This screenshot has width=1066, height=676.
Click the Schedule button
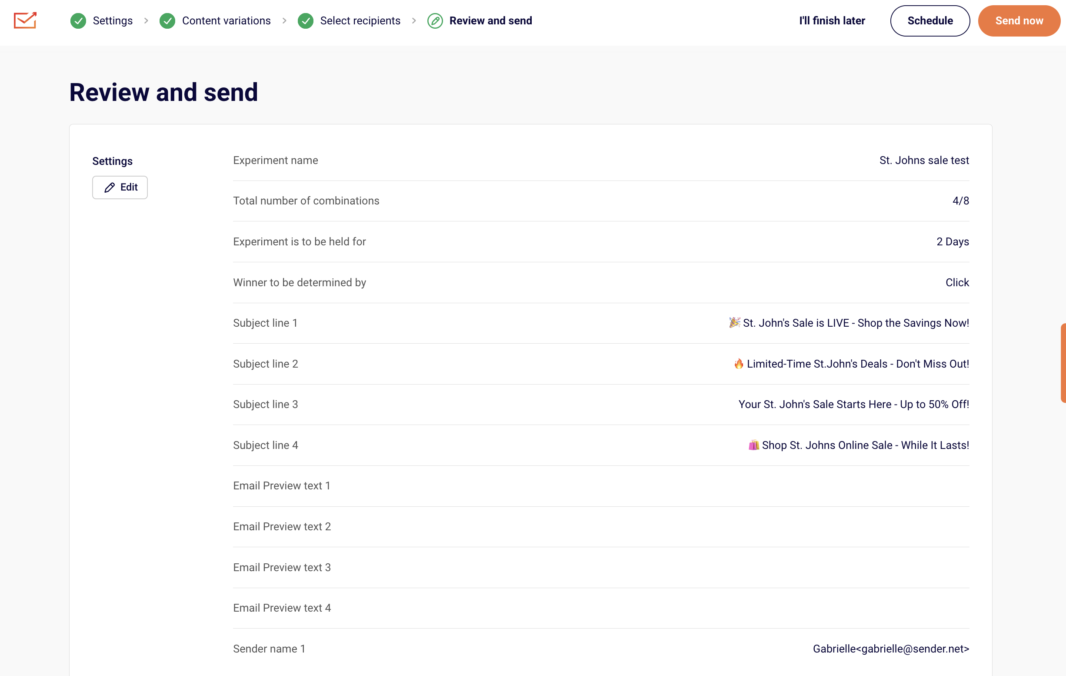[929, 21]
